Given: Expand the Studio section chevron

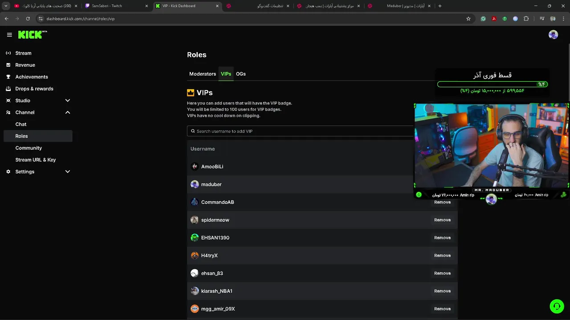Looking at the screenshot, I should tap(68, 100).
